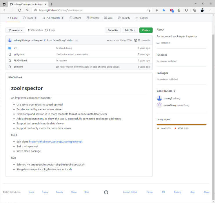Open the Projects tab
The image size is (215, 203).
[92, 18]
